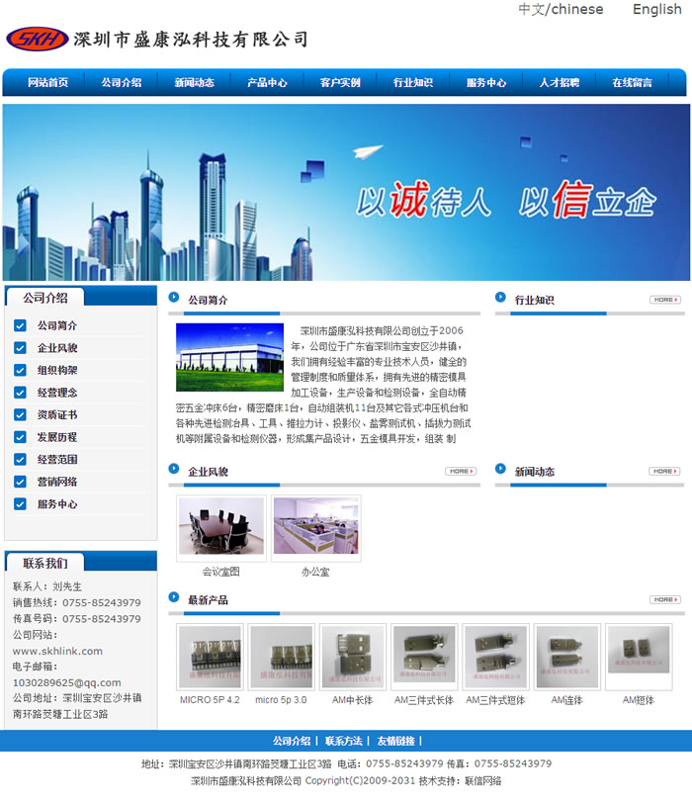Click the arrow icon beside 最新产品 heading
This screenshot has width=692, height=804.
click(x=174, y=598)
